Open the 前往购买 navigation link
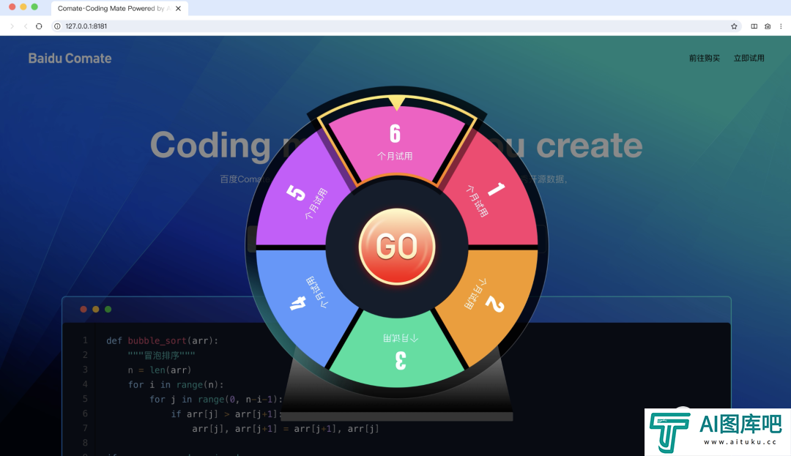This screenshot has width=791, height=456. [705, 59]
